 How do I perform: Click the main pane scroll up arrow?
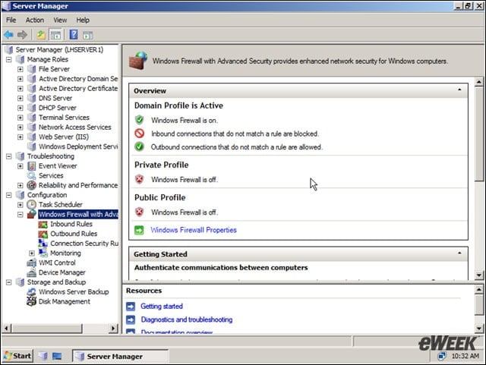pyautogui.click(x=479, y=82)
